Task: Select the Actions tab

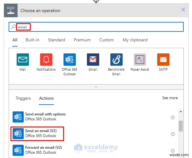Action: pos(47,98)
